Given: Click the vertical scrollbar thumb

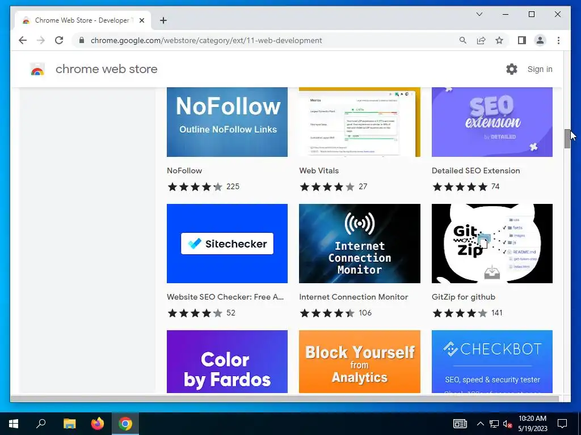Looking at the screenshot, I should pos(567,139).
